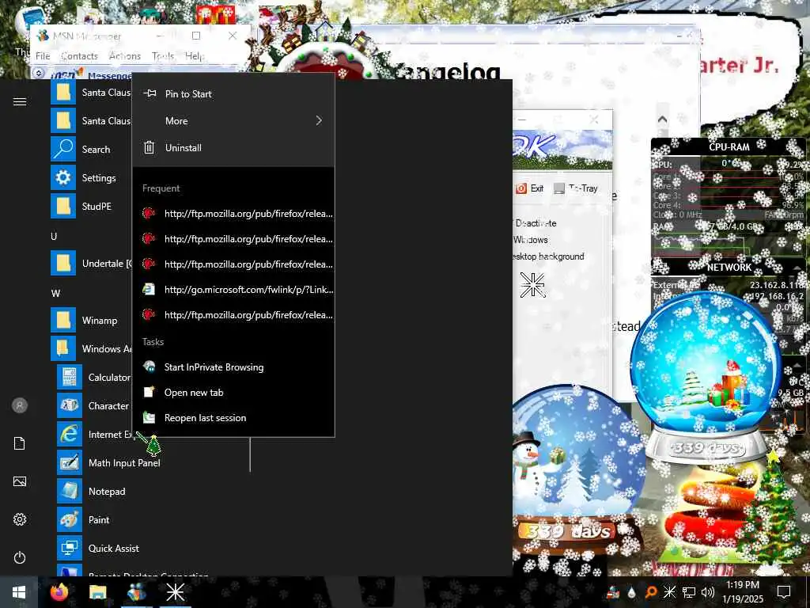Click the volume icon in system tray

[x=708, y=592]
